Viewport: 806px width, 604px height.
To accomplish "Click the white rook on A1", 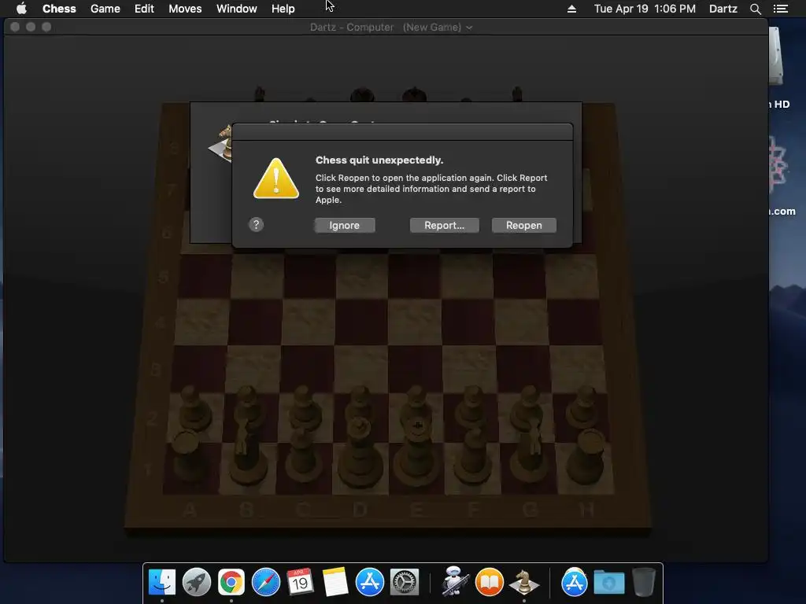I will point(188,456).
